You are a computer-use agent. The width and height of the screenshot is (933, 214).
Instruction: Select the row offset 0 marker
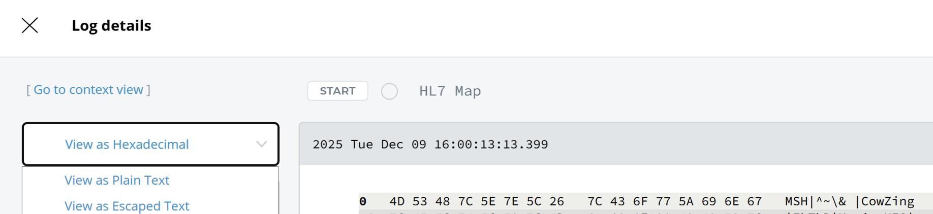point(363,201)
